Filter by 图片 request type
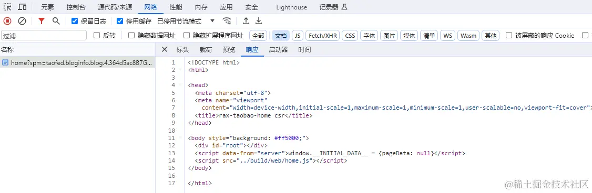The height and width of the screenshot is (193, 592). [389, 36]
